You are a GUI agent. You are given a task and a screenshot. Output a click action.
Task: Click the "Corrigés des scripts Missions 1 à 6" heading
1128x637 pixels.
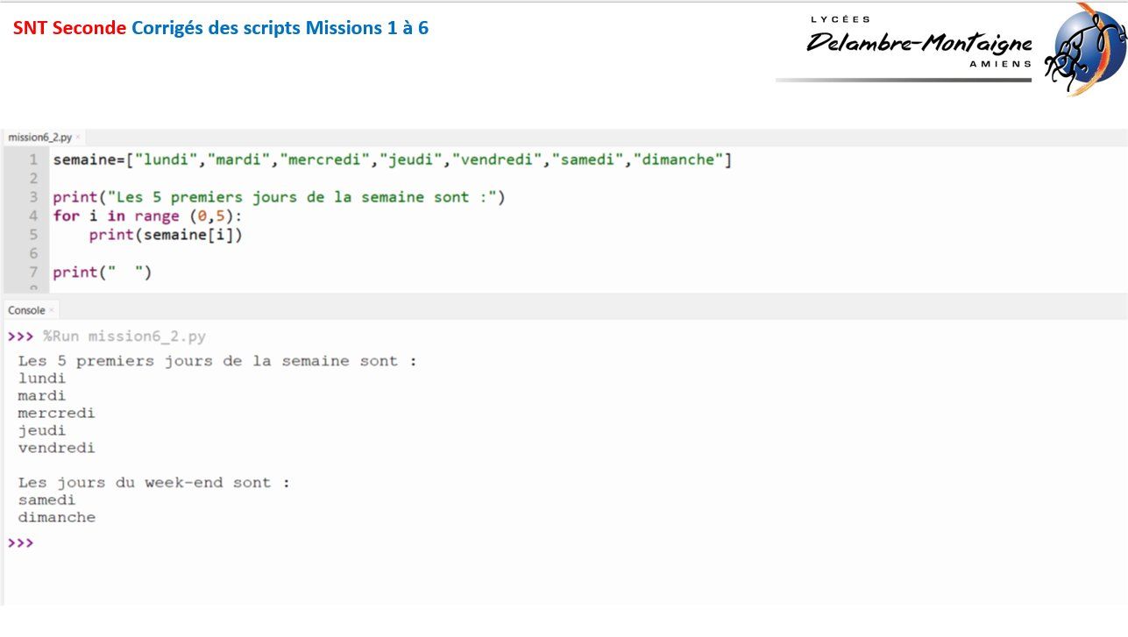pyautogui.click(x=280, y=28)
